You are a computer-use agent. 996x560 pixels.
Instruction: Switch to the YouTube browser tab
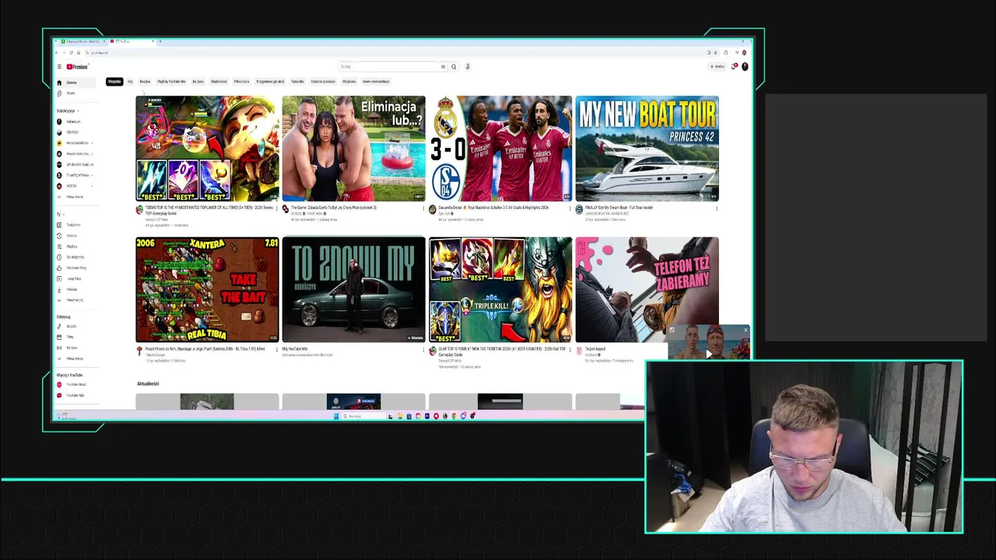(x=131, y=41)
